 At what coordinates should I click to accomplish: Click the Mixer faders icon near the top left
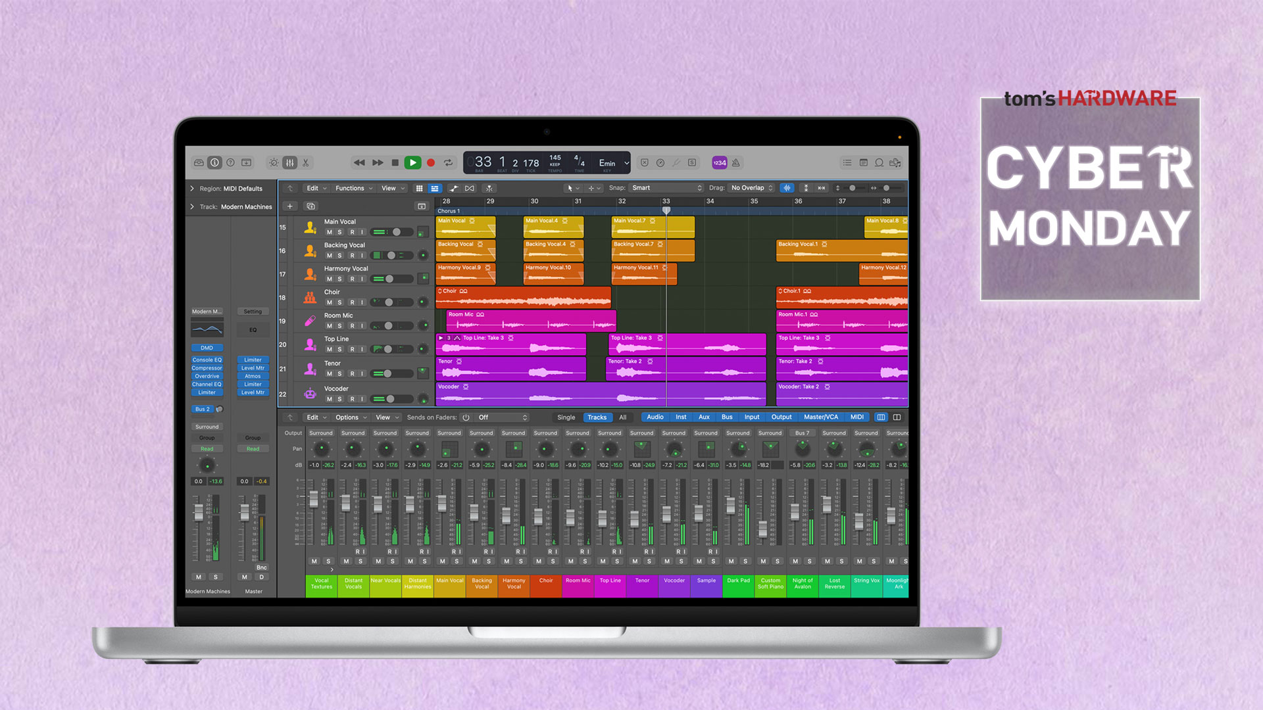click(290, 162)
